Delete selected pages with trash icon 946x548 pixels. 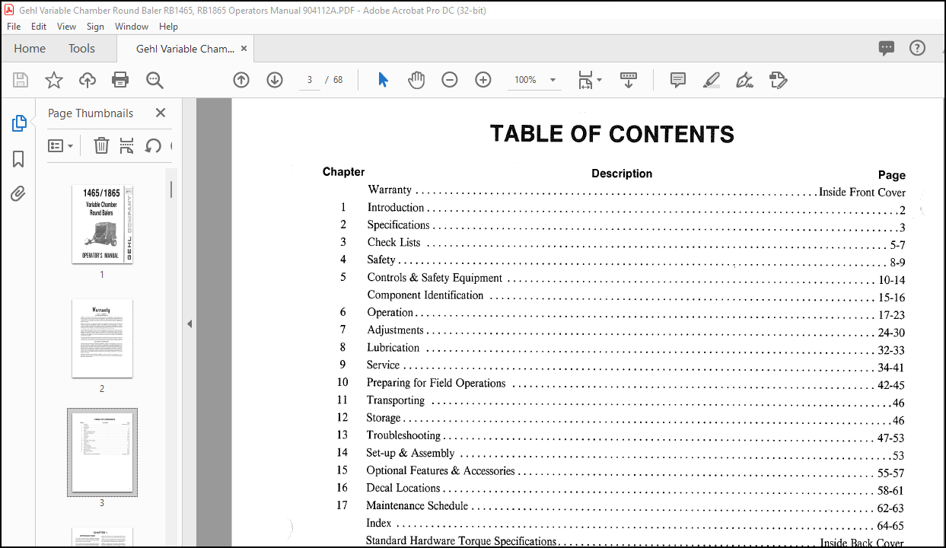coord(101,145)
